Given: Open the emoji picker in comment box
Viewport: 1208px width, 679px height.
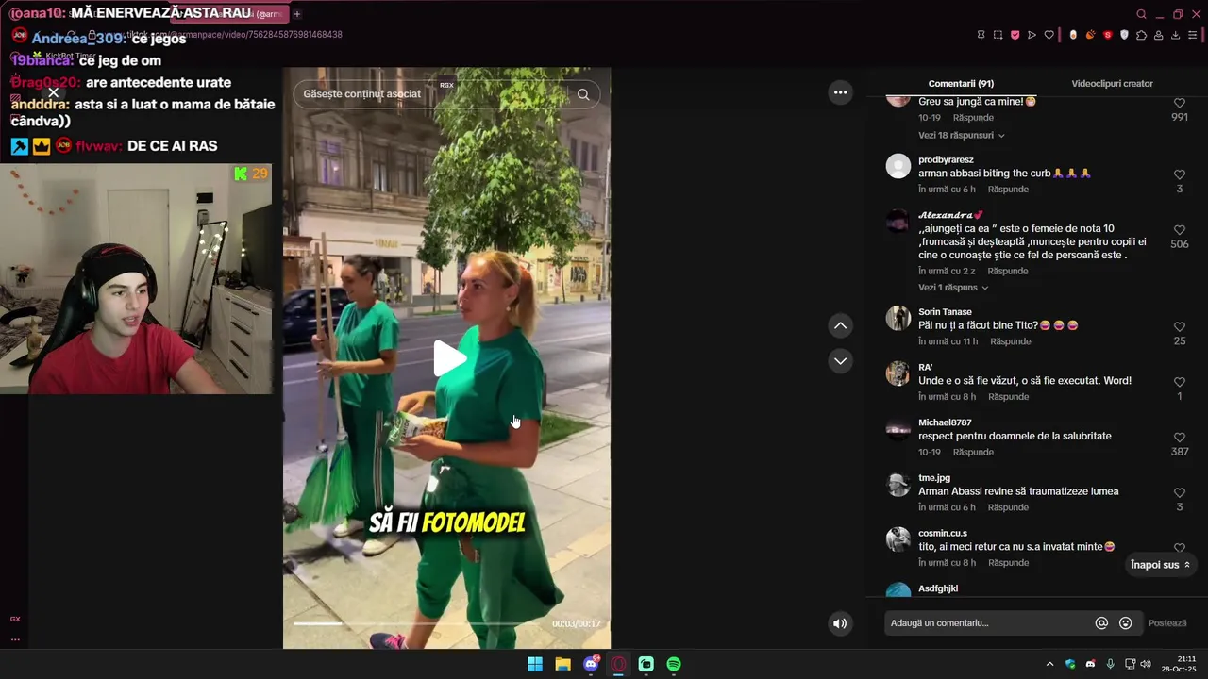Looking at the screenshot, I should coord(1125,623).
